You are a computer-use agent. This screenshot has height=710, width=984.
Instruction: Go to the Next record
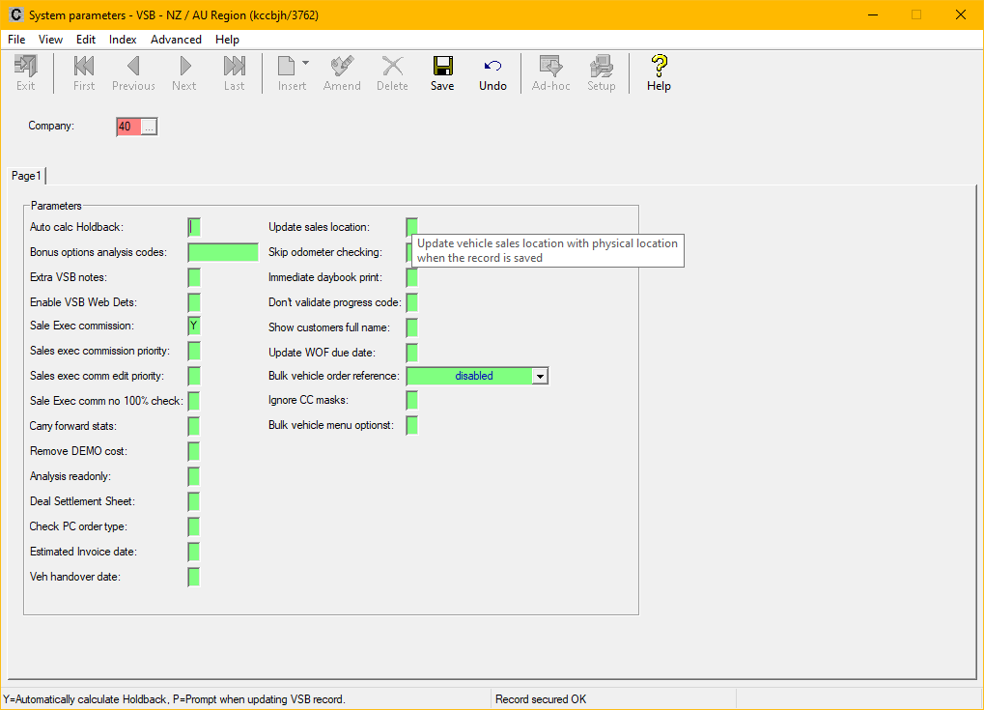pyautogui.click(x=184, y=73)
